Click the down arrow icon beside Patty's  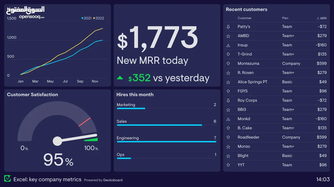coord(228,27)
